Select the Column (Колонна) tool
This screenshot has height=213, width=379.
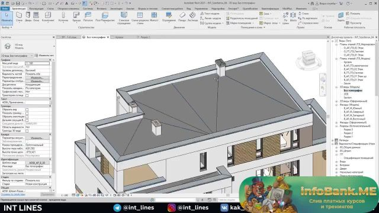(63, 17)
